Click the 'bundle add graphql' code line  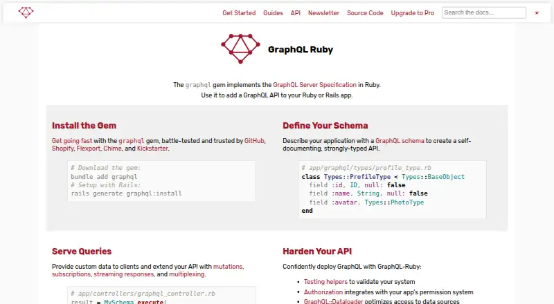point(104,177)
